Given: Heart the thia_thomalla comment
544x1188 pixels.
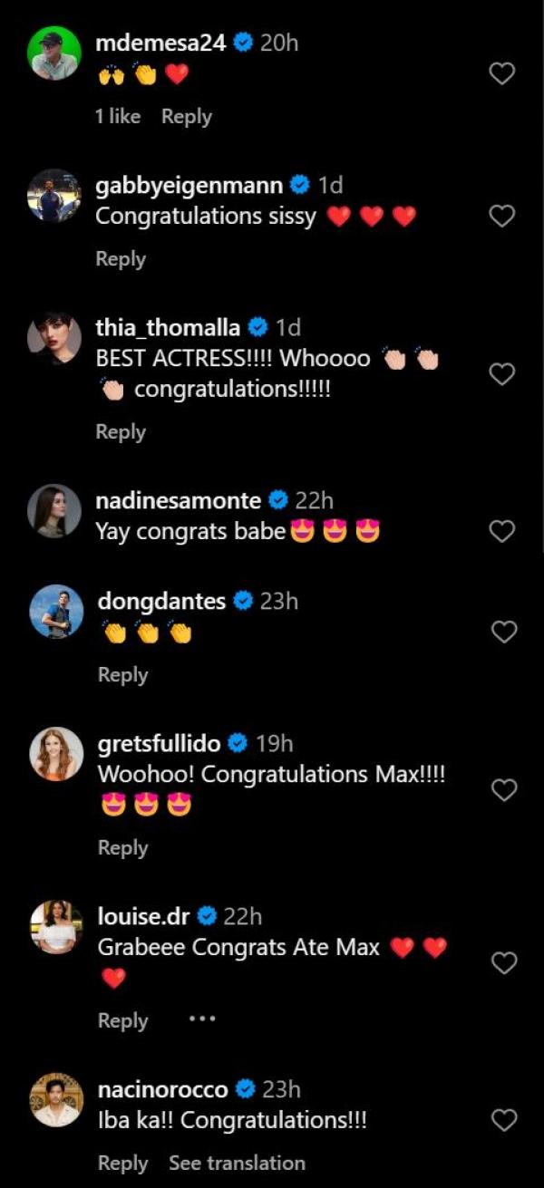Looking at the screenshot, I should click(x=502, y=373).
